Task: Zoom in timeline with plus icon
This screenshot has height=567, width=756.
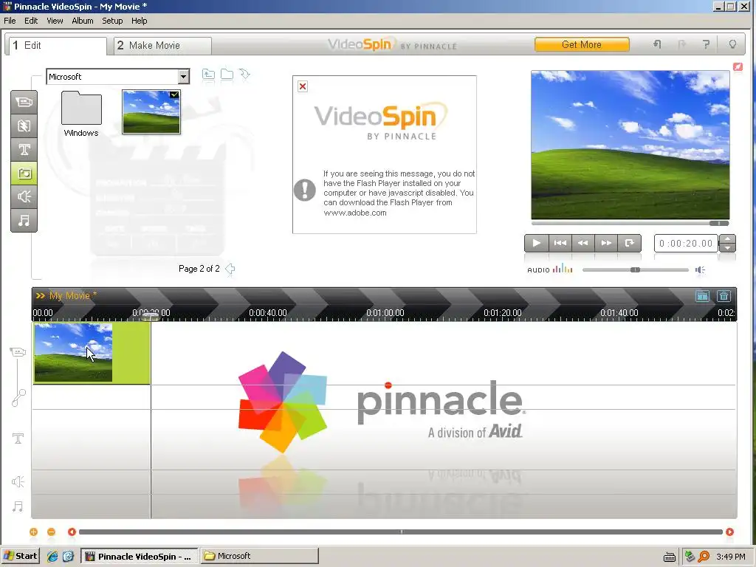Action: (x=33, y=532)
